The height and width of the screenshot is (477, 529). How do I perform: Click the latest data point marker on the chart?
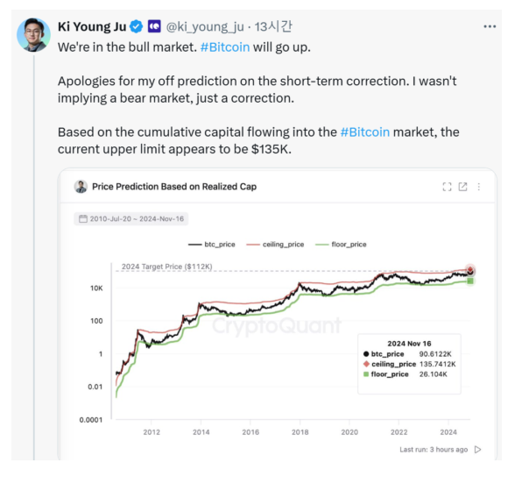point(470,271)
